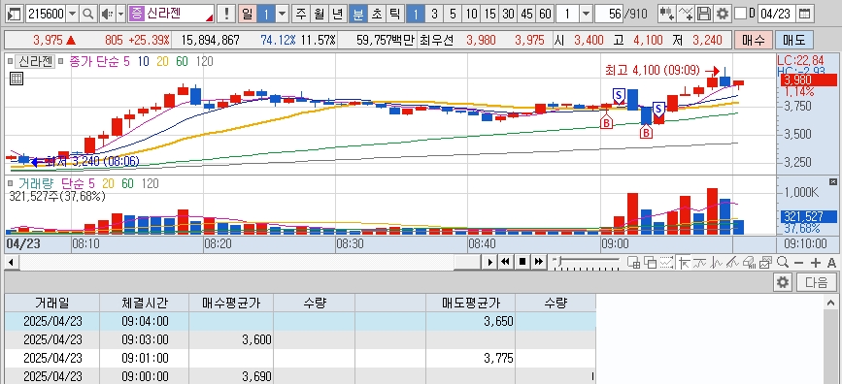This screenshot has height=384, width=842.
Task: Click the plus zoom-in icon
Action: [x=815, y=262]
